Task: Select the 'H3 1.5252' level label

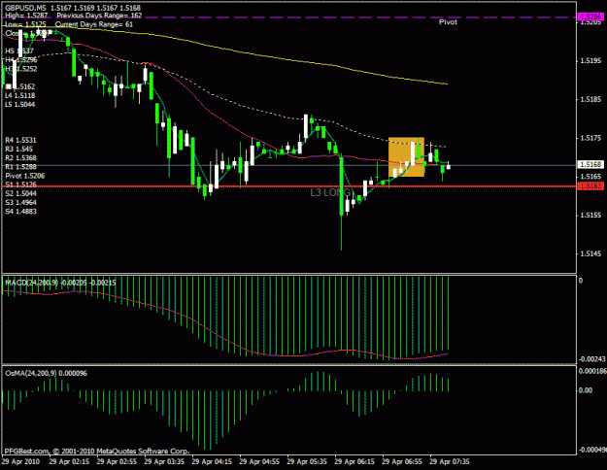Action: pyautogui.click(x=21, y=69)
